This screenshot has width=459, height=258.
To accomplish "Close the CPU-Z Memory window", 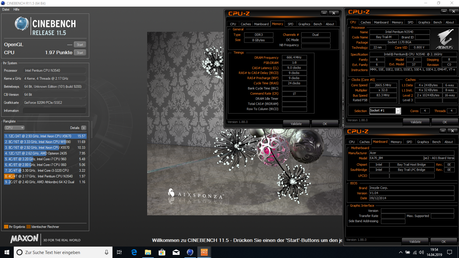I will (334, 13).
